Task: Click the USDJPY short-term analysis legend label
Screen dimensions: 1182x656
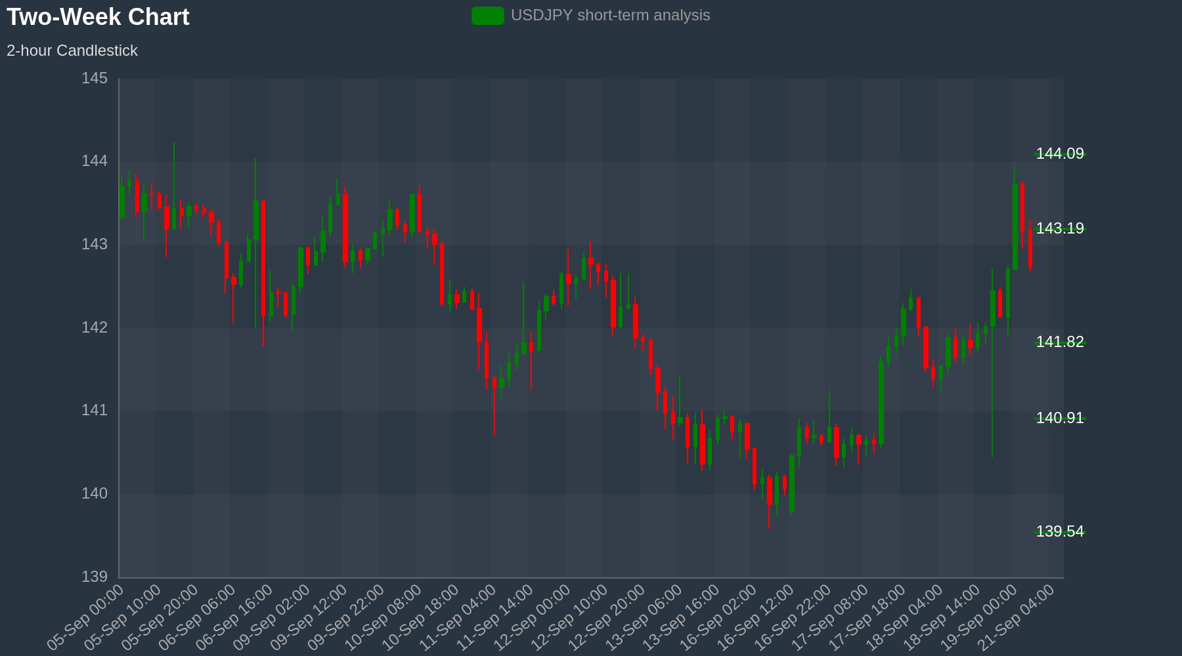Action: (611, 15)
